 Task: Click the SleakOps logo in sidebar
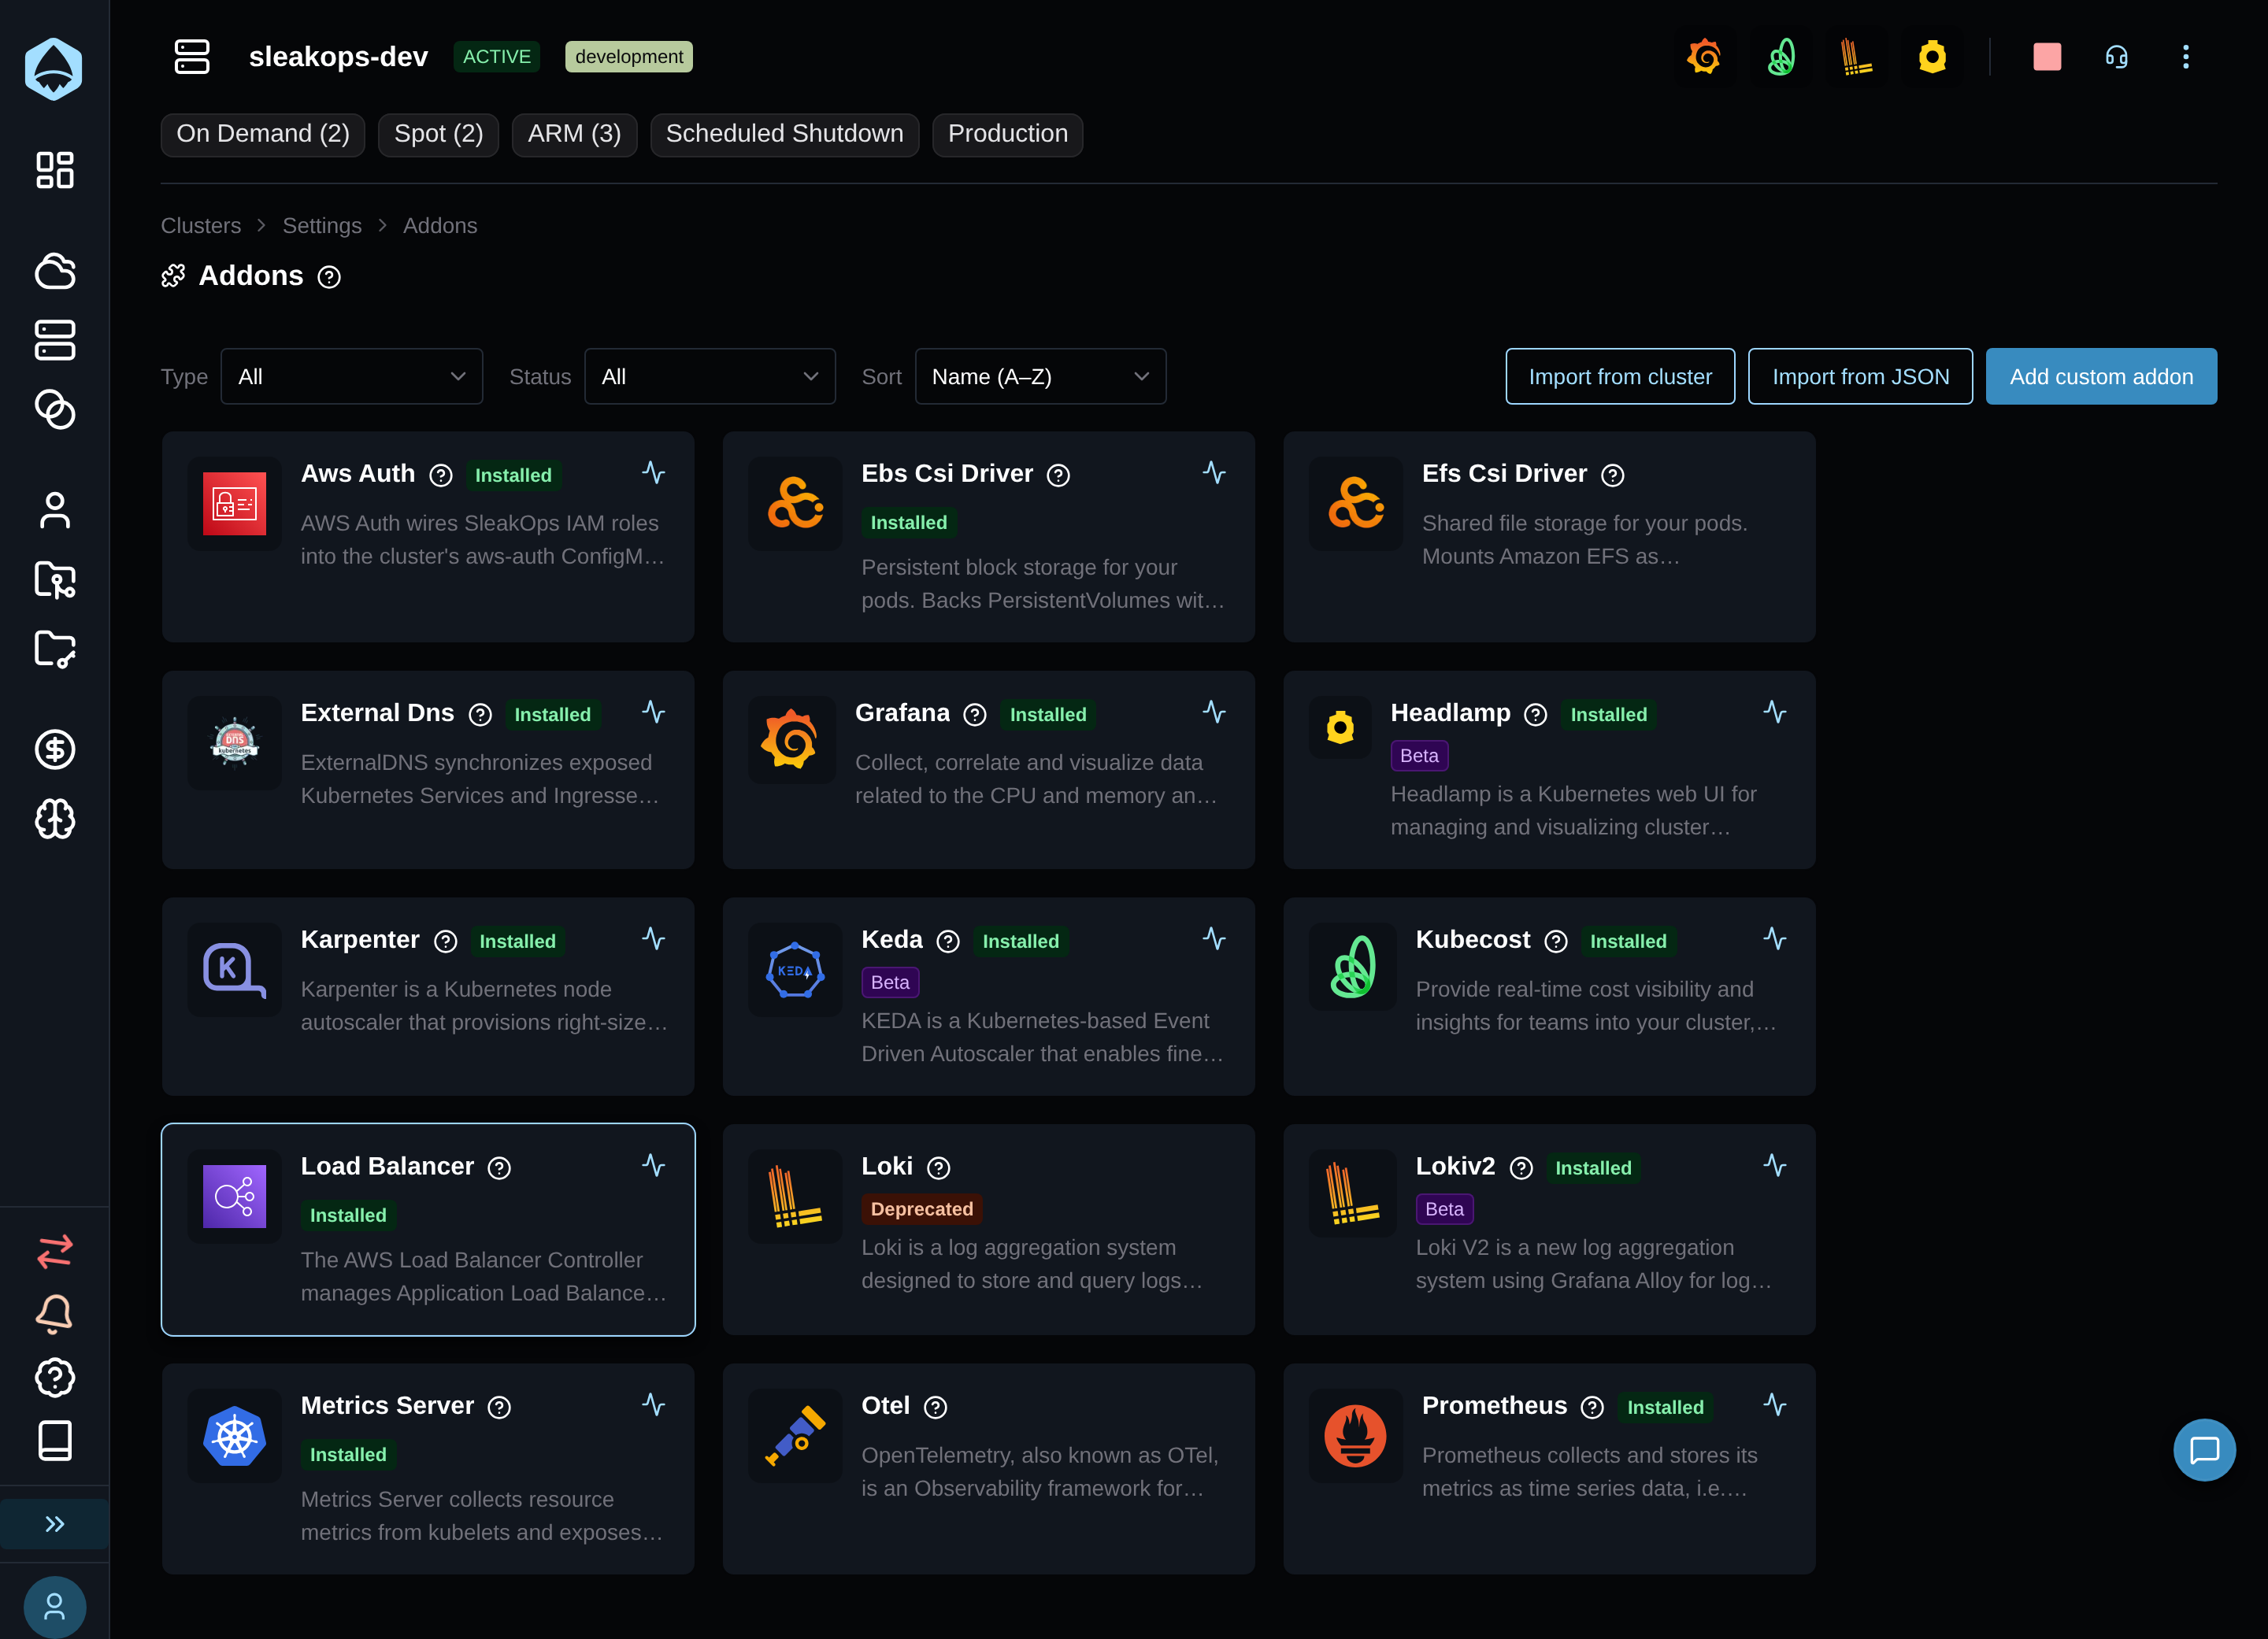point(54,69)
